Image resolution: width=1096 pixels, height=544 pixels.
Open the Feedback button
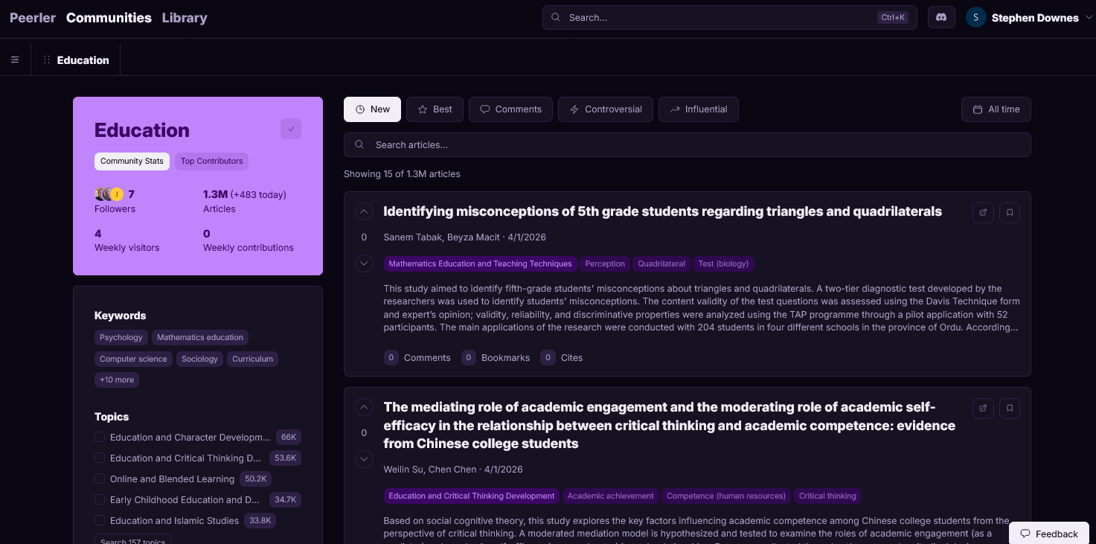(1048, 534)
